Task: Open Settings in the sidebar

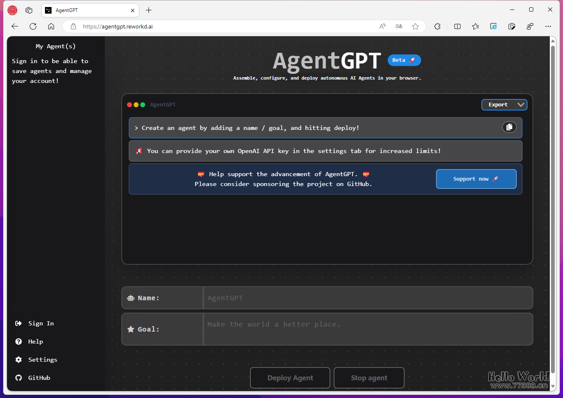Action: coord(36,360)
